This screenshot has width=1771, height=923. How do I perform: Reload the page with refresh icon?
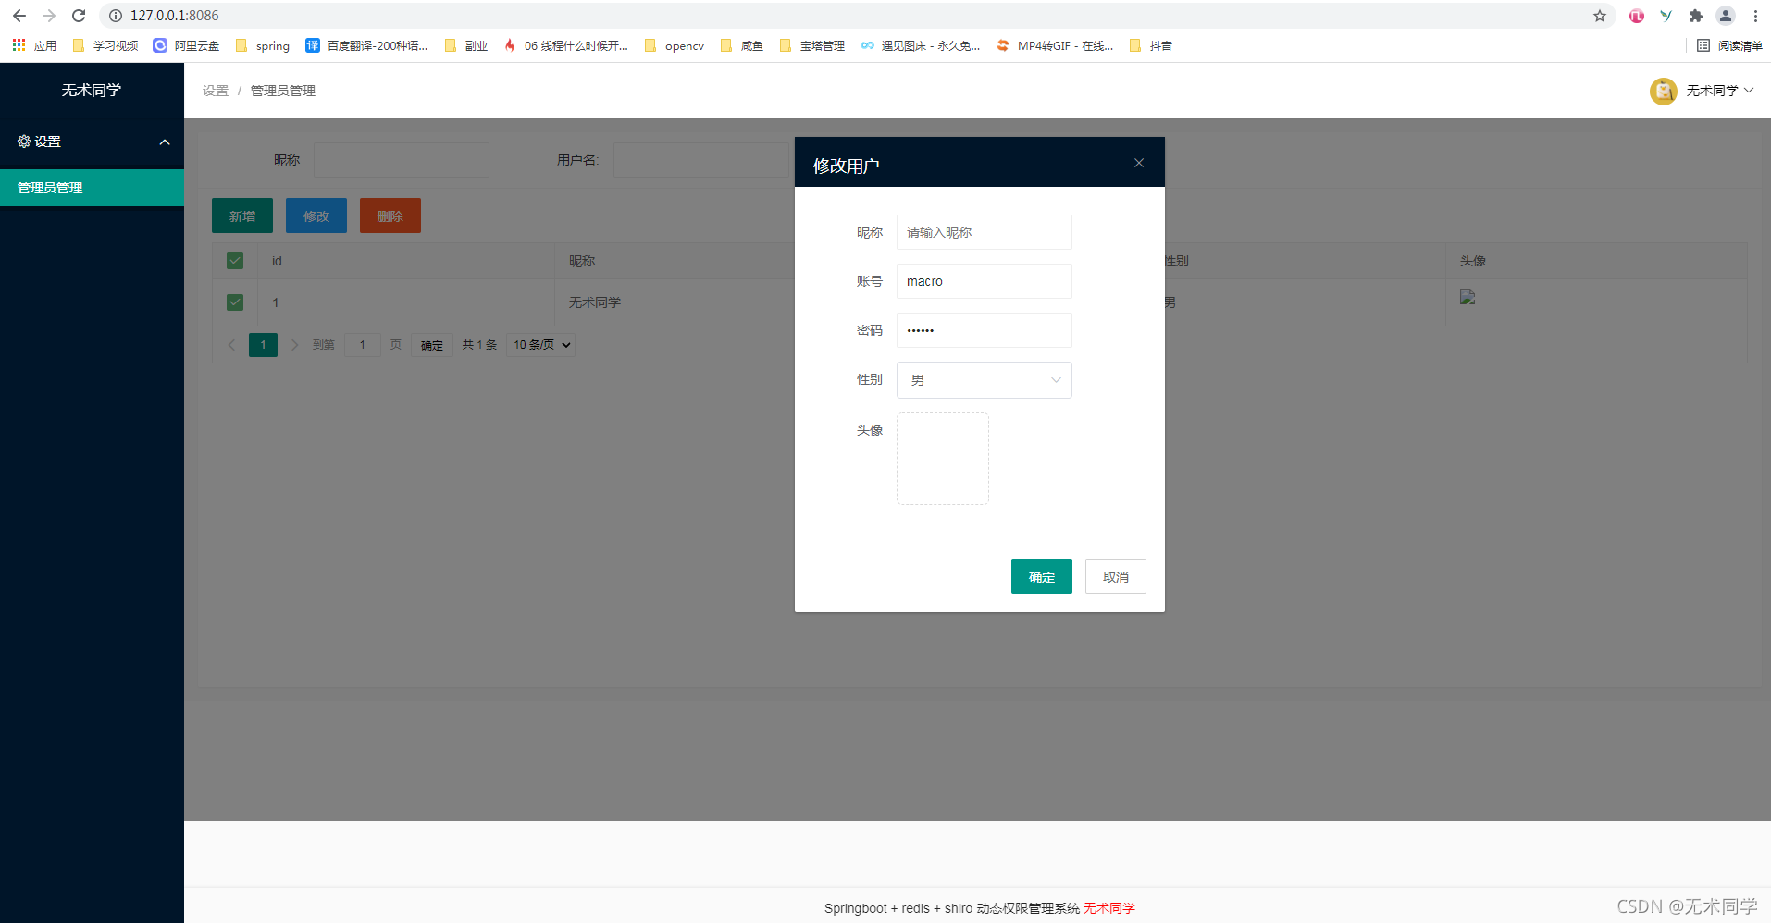tap(79, 16)
